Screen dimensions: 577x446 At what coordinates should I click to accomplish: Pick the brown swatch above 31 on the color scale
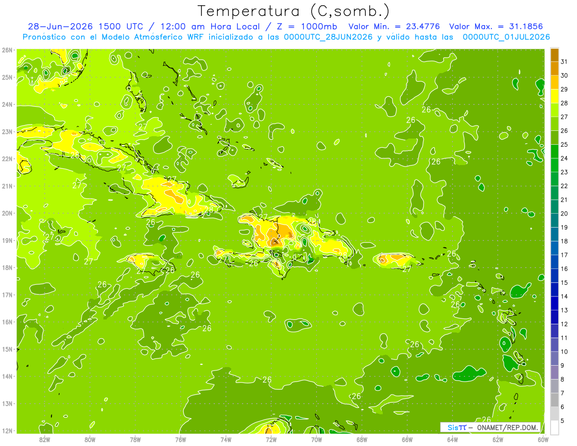tap(554, 55)
